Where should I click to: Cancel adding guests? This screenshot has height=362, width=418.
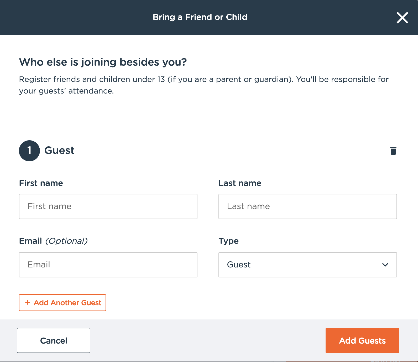pyautogui.click(x=54, y=340)
